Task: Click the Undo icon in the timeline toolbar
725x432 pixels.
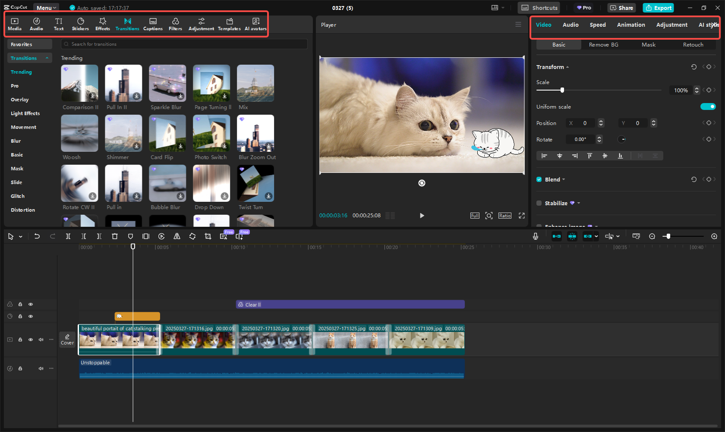Action: pos(37,236)
